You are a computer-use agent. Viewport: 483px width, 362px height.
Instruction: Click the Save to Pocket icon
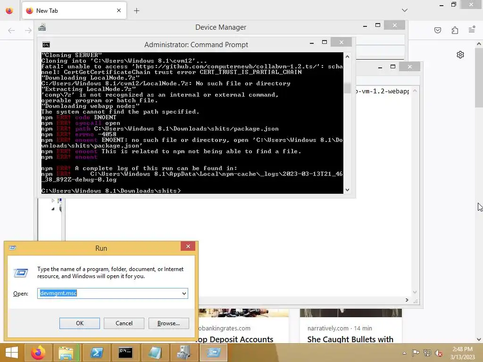[x=437, y=30]
